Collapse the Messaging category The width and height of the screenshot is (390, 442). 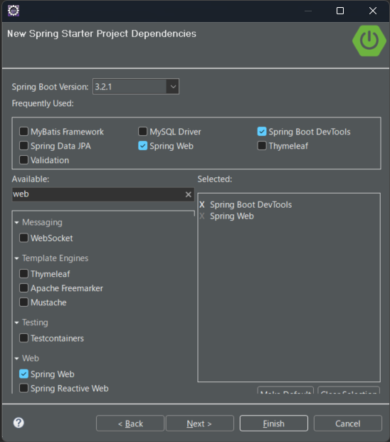point(16,223)
